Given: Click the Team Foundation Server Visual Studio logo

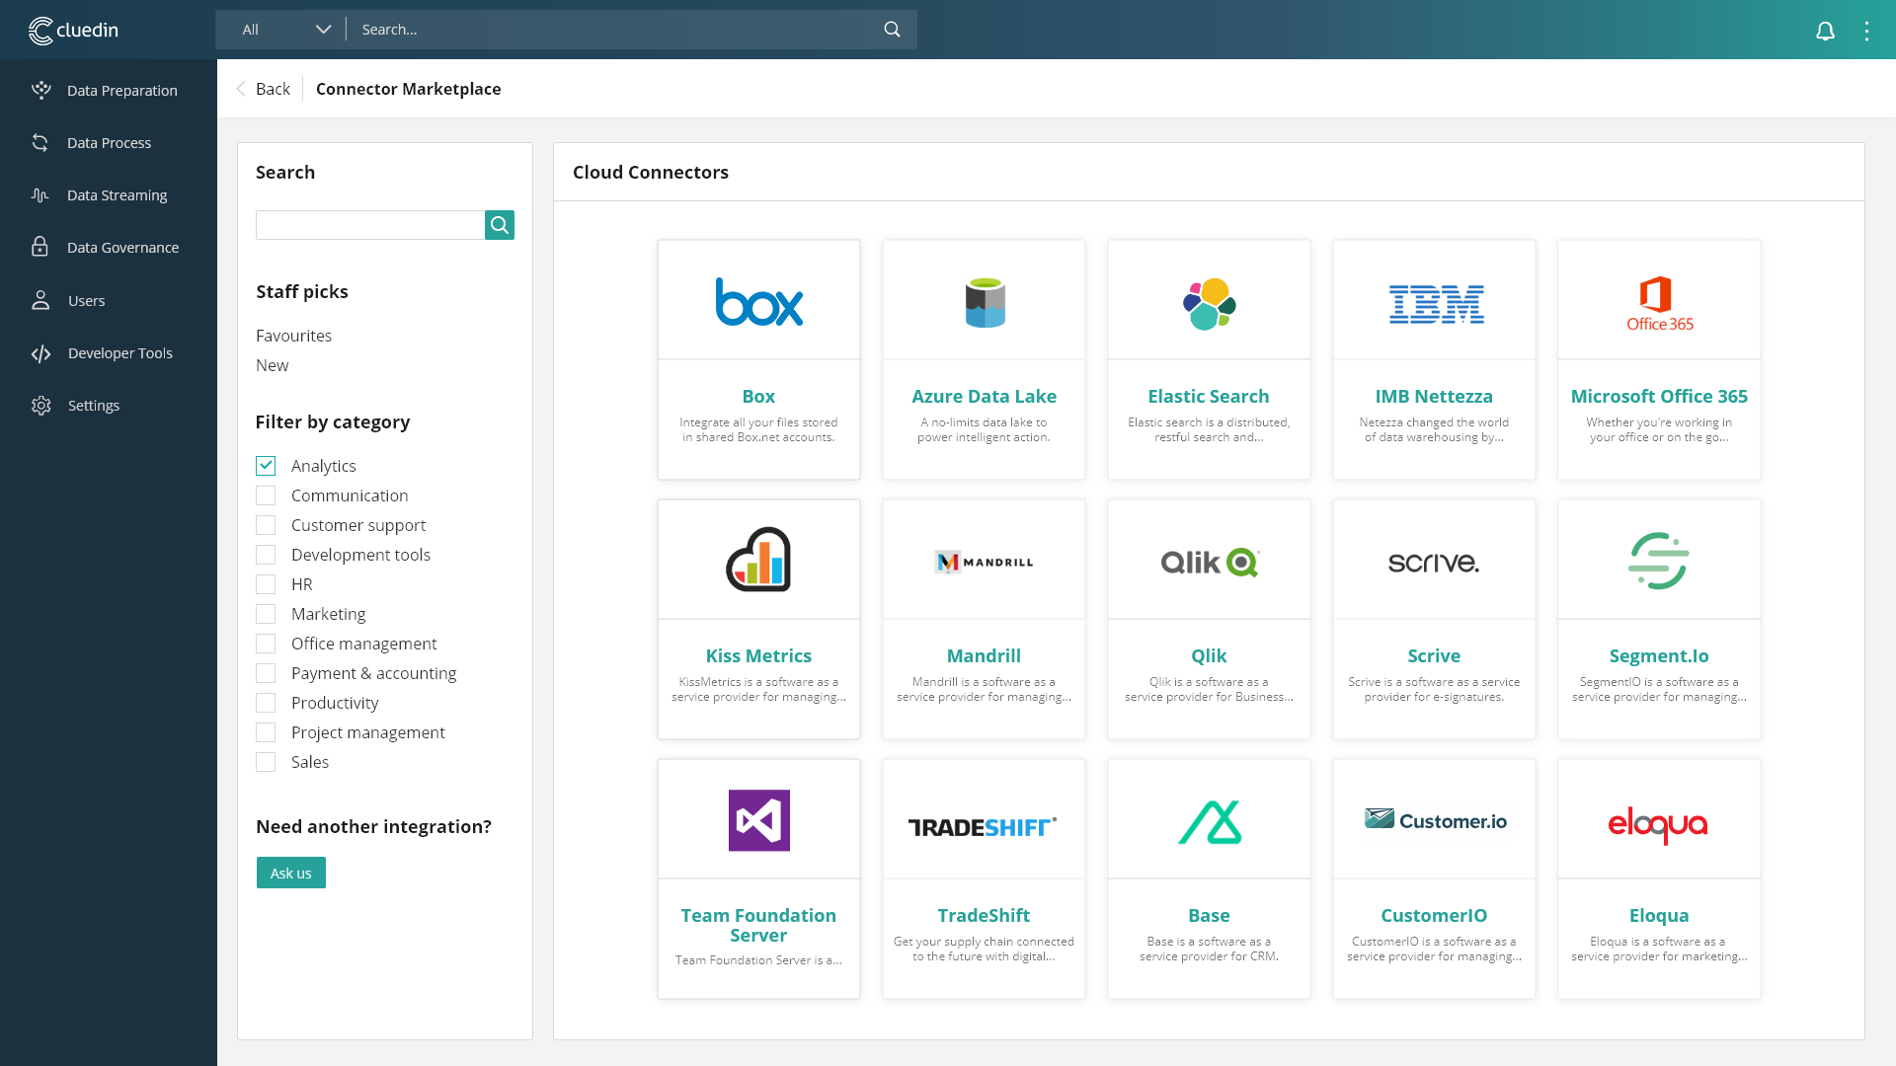Looking at the screenshot, I should (x=759, y=820).
